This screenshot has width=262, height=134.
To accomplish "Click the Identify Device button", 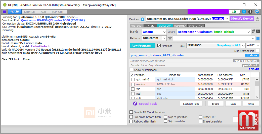I will tap(242, 19).
